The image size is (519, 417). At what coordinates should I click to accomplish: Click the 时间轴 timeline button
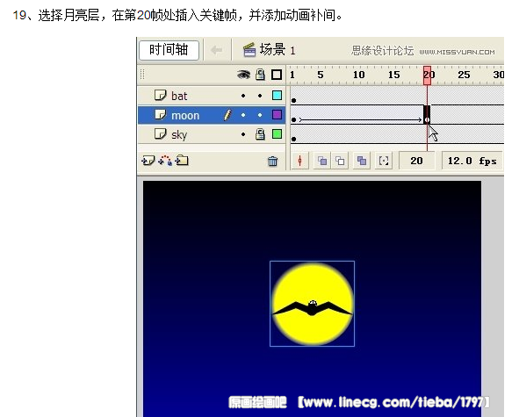point(169,50)
